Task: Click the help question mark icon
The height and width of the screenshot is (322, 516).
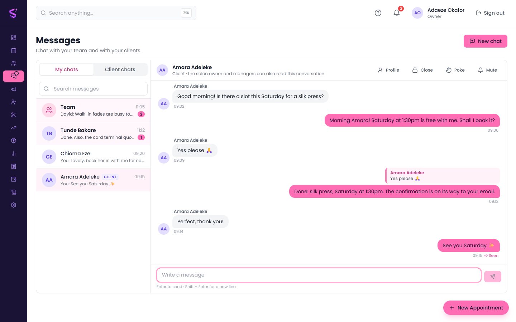Action: pyautogui.click(x=378, y=13)
